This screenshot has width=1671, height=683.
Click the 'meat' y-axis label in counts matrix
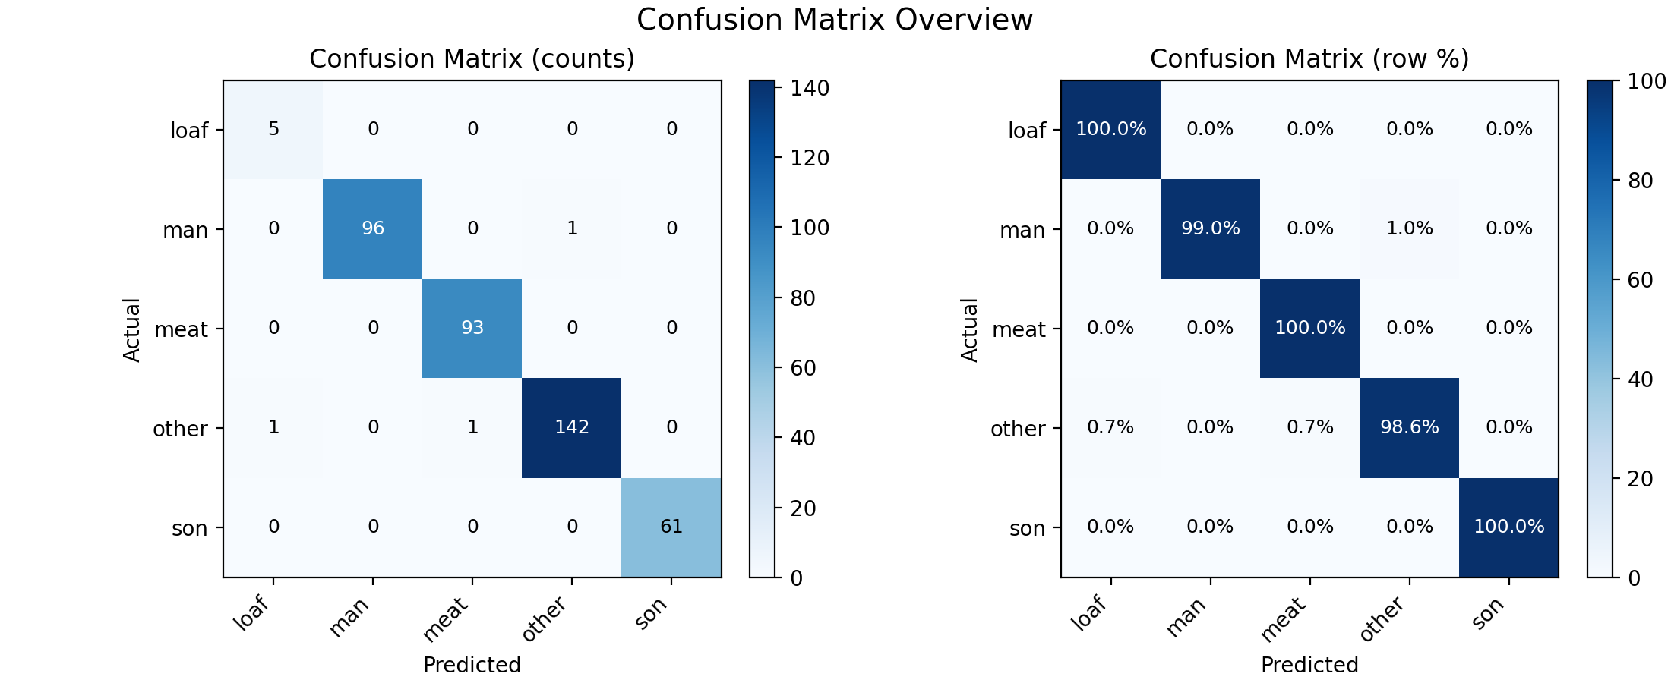tap(181, 329)
